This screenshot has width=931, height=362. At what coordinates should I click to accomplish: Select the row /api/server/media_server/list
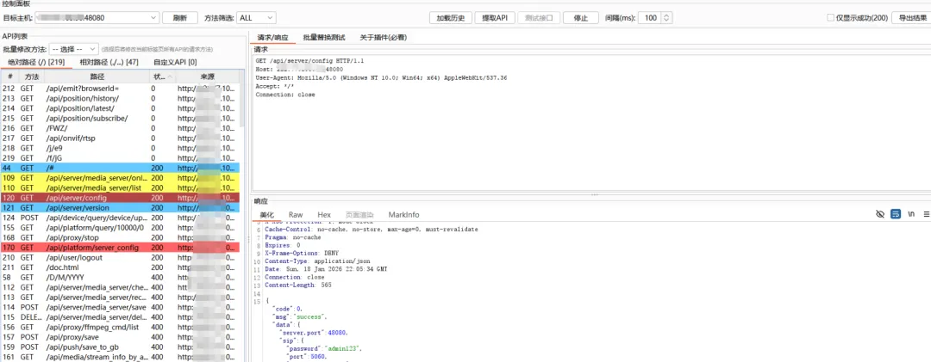[x=119, y=187]
